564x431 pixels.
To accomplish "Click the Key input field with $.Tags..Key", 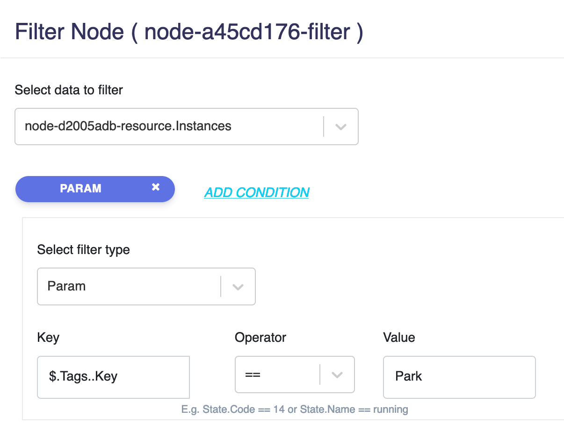I will pos(113,377).
